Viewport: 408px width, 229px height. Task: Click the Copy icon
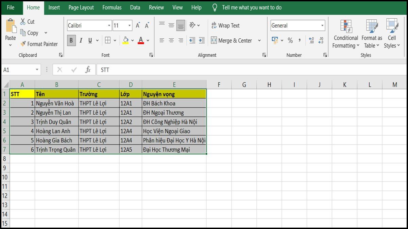tap(23, 33)
